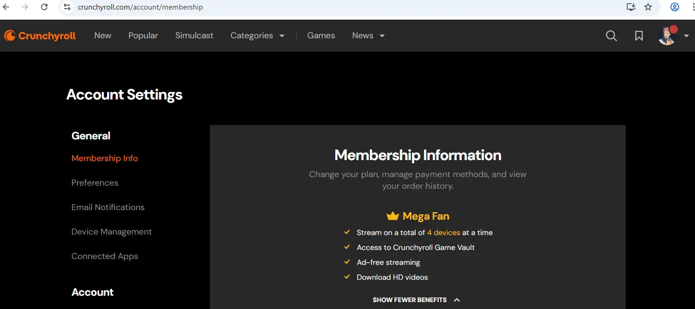
Task: Expand the account menu arrow beside avatar
Action: pyautogui.click(x=686, y=36)
